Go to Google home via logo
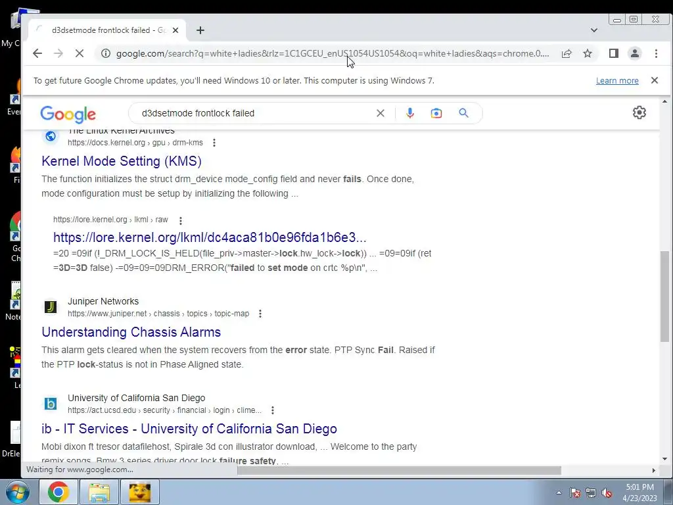Viewport: 673px width, 505px height. click(68, 114)
